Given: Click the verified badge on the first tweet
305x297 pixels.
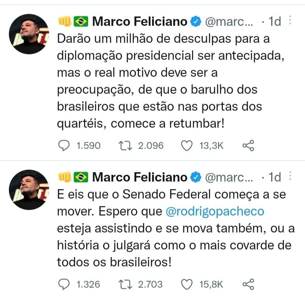Looking at the screenshot, I should pos(195,22).
